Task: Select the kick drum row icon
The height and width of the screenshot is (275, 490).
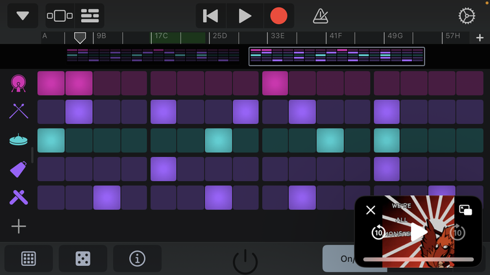Action: tap(18, 83)
